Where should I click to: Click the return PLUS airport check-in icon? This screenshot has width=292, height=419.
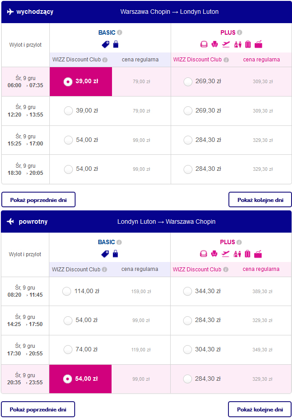click(237, 254)
